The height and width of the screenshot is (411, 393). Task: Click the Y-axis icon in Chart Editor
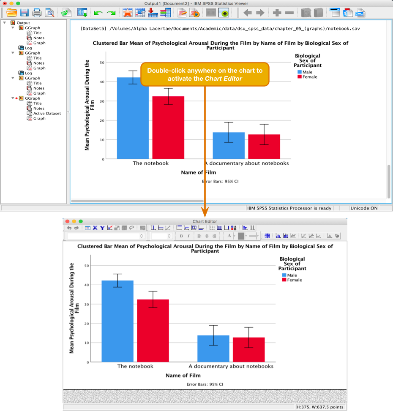tap(102, 228)
